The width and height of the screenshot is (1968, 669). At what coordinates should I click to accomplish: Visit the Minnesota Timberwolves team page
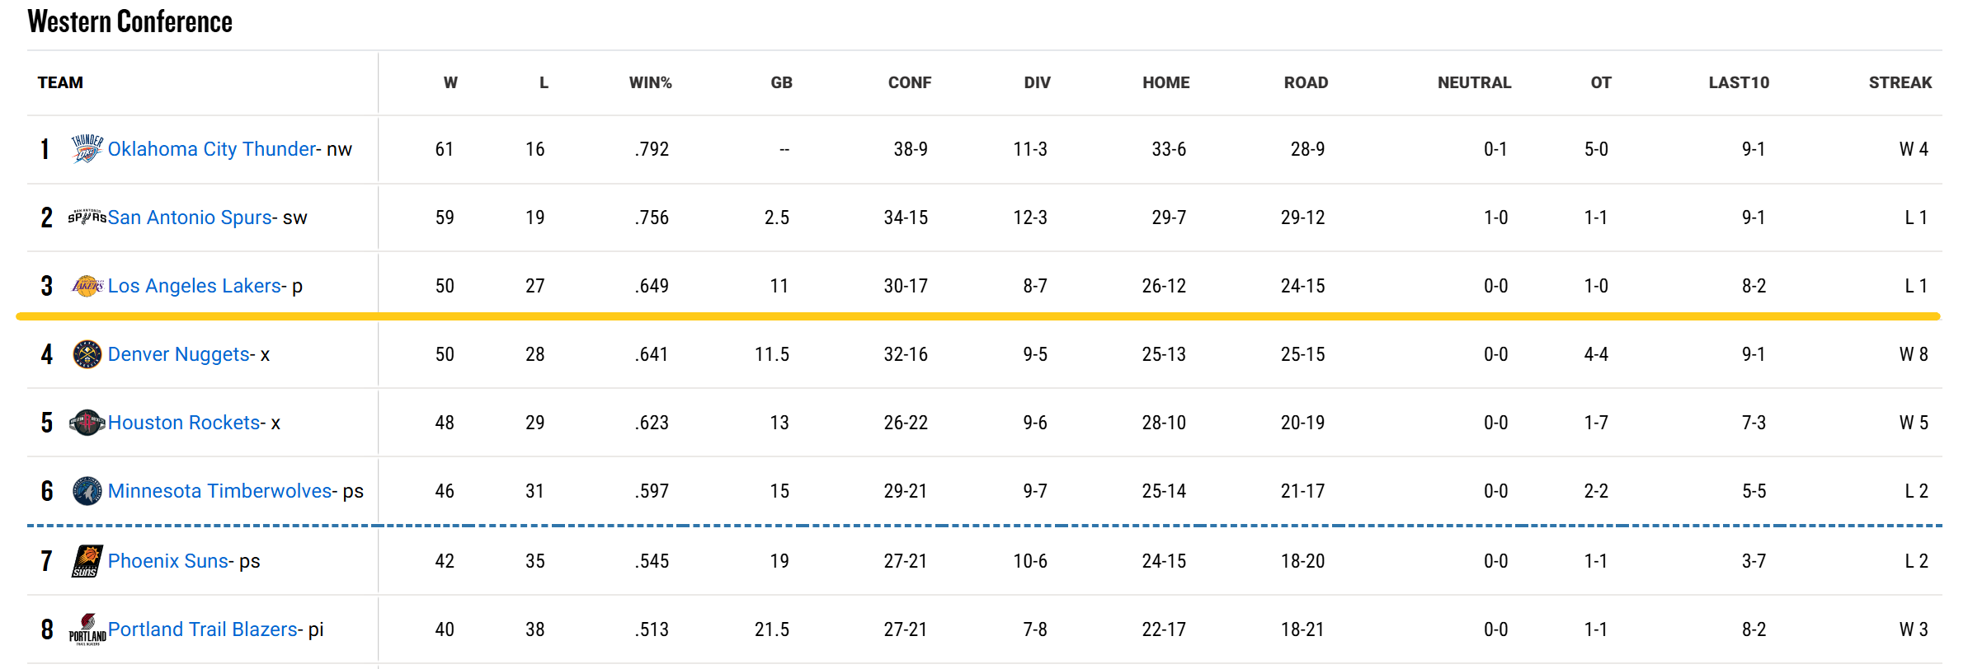[219, 491]
